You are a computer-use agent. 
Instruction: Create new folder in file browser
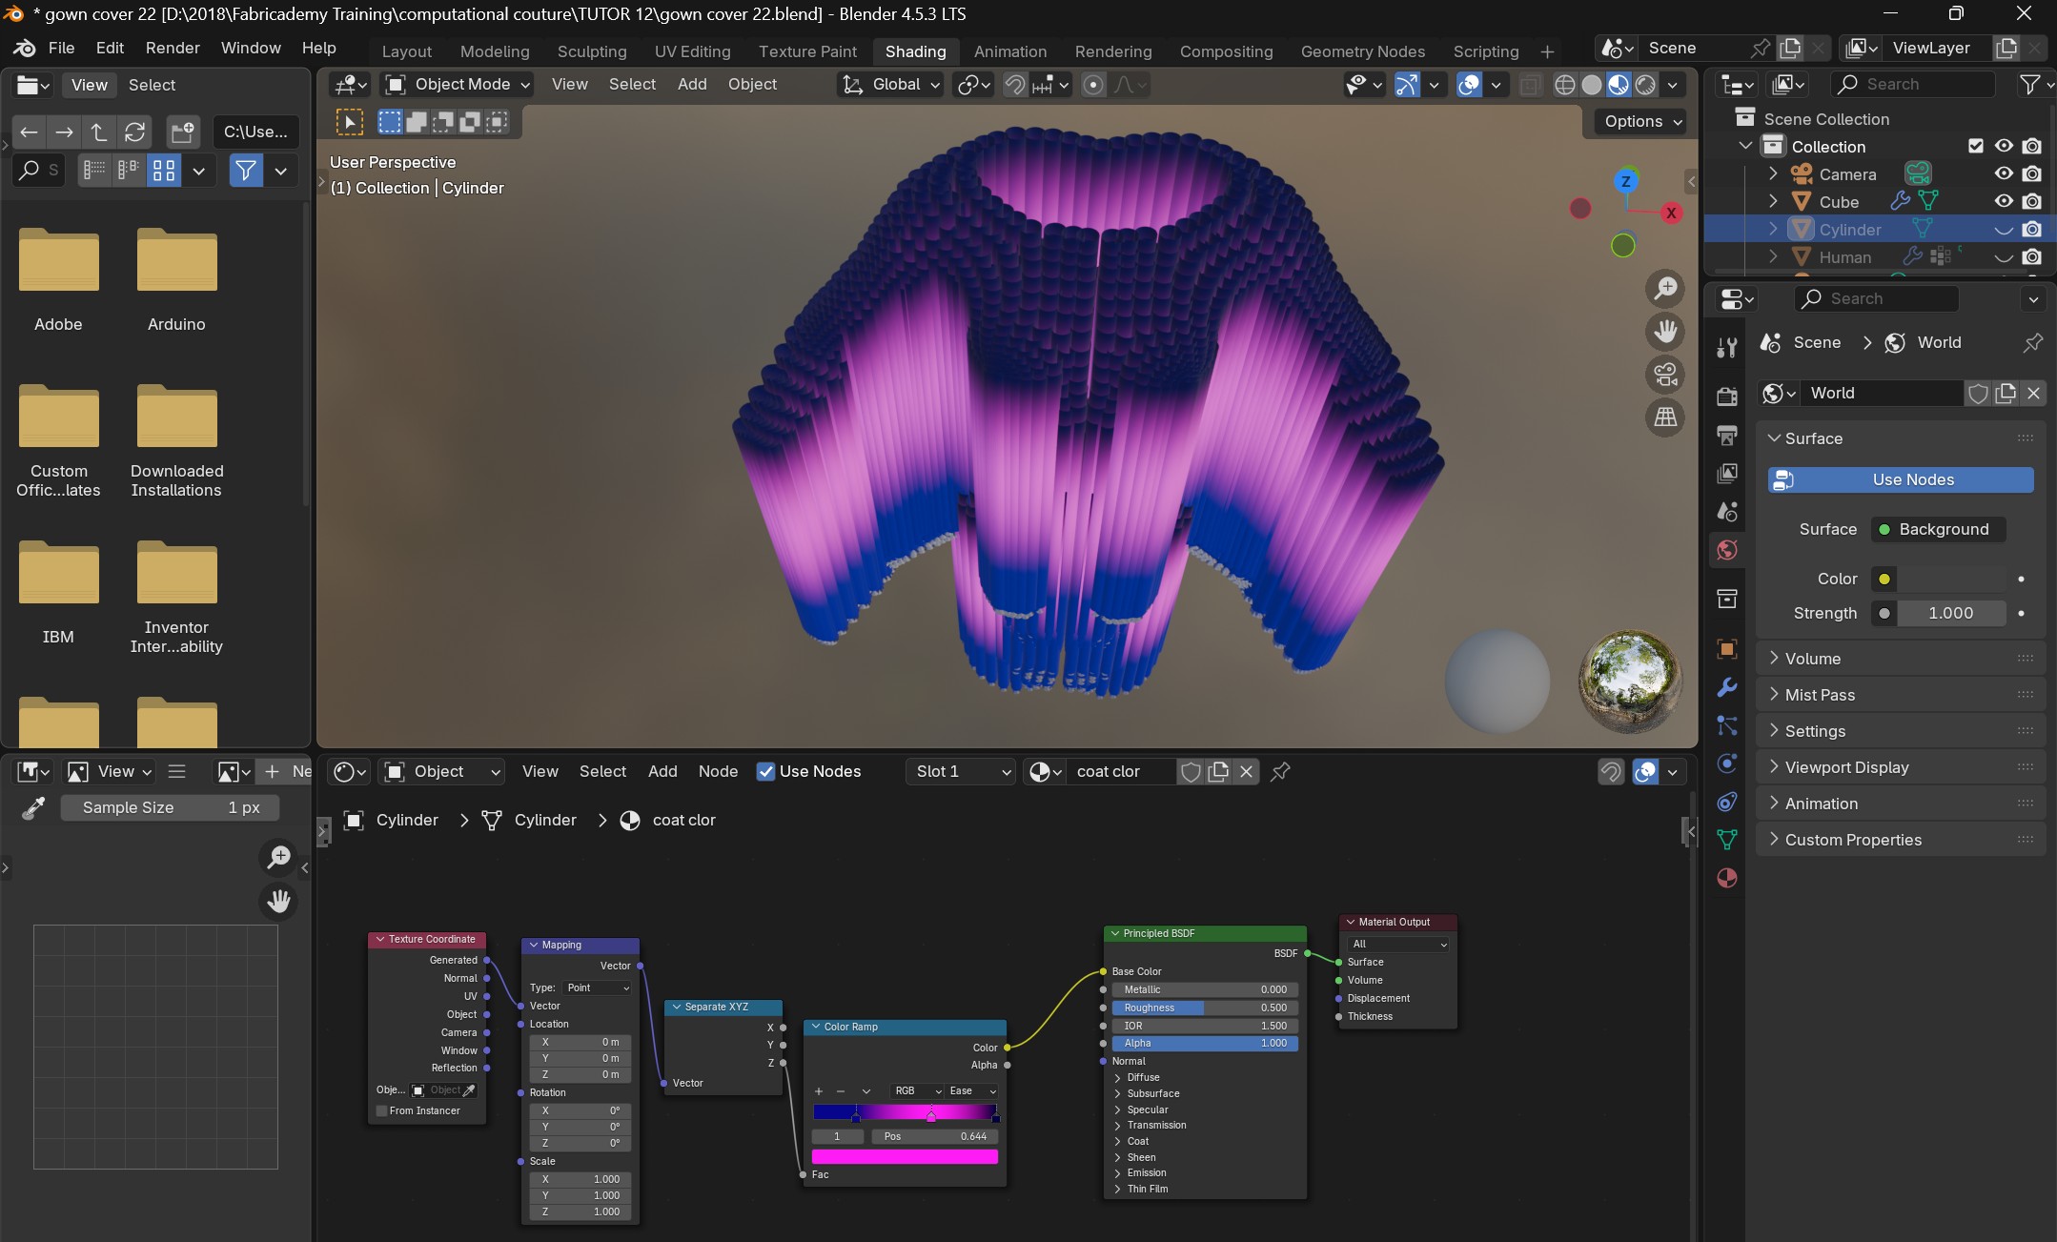pos(182,132)
